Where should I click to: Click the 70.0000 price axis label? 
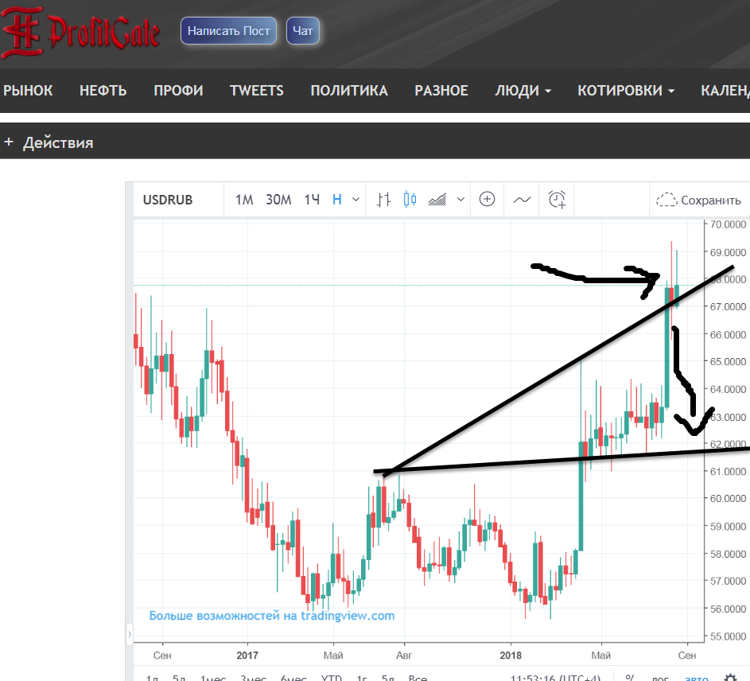(x=728, y=224)
